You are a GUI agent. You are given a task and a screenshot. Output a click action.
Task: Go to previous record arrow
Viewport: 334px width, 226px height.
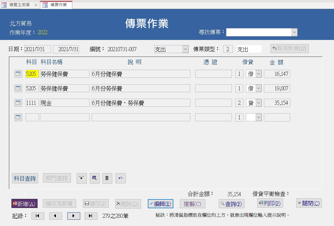pos(56,216)
